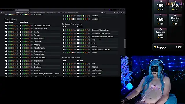Select white Partner circle for Animal Crossing characters
The width and height of the screenshot is (185, 104).
(78, 49)
